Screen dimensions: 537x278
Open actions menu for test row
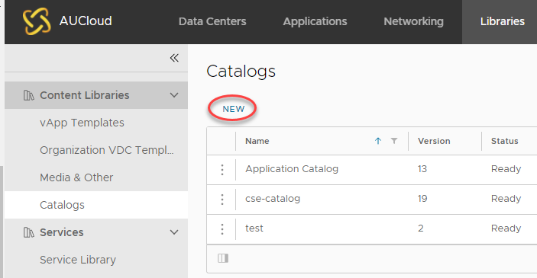click(222, 228)
